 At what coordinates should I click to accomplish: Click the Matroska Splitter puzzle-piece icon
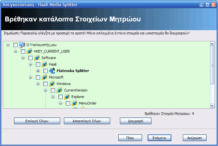(52, 71)
